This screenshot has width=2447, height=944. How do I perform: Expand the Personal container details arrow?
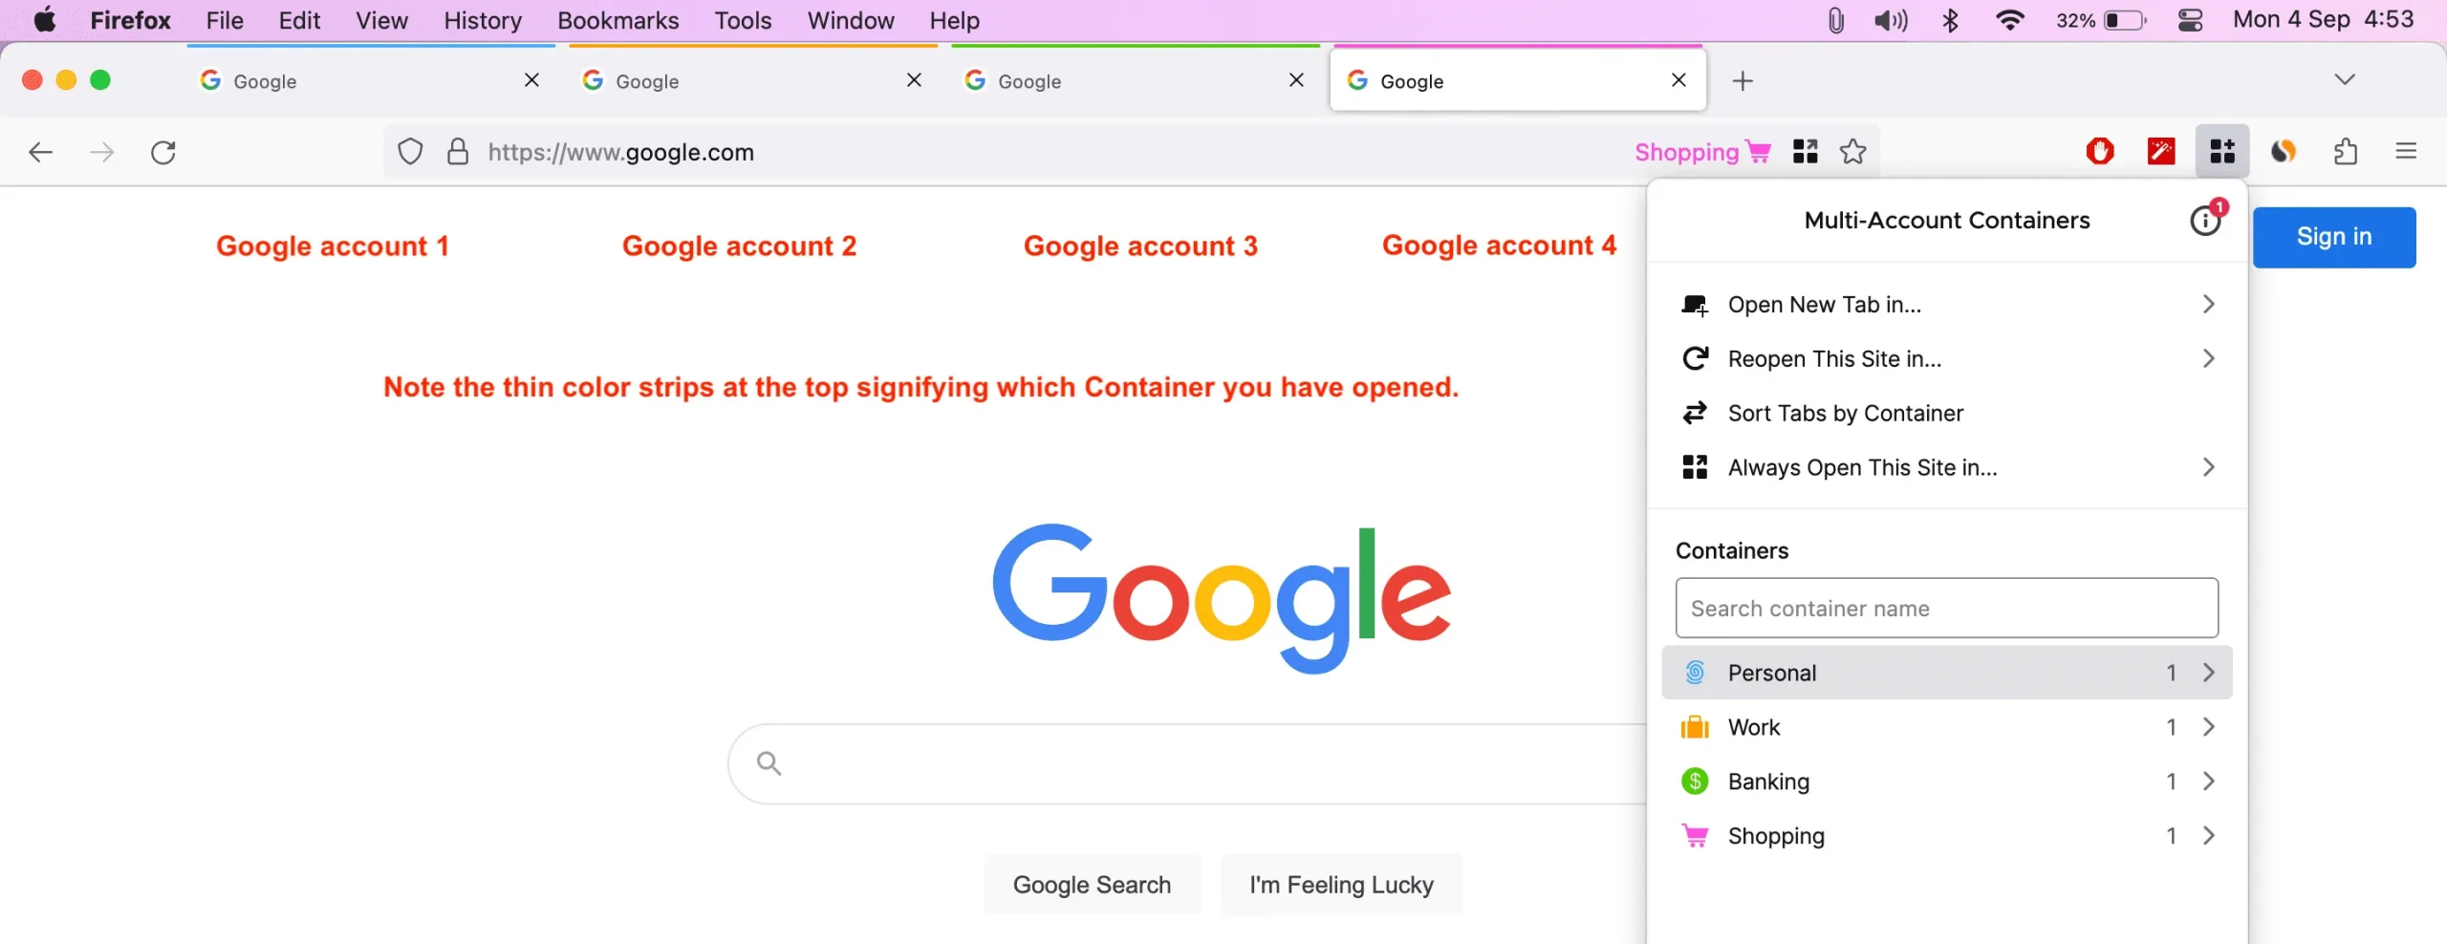click(x=2209, y=673)
